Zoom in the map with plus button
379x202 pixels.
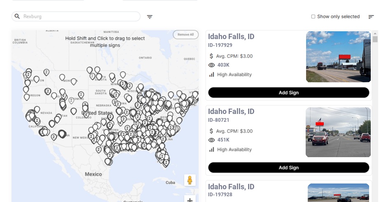(189, 200)
